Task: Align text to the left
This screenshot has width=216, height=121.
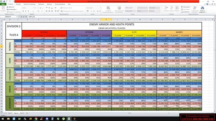Action: [x=47, y=11]
